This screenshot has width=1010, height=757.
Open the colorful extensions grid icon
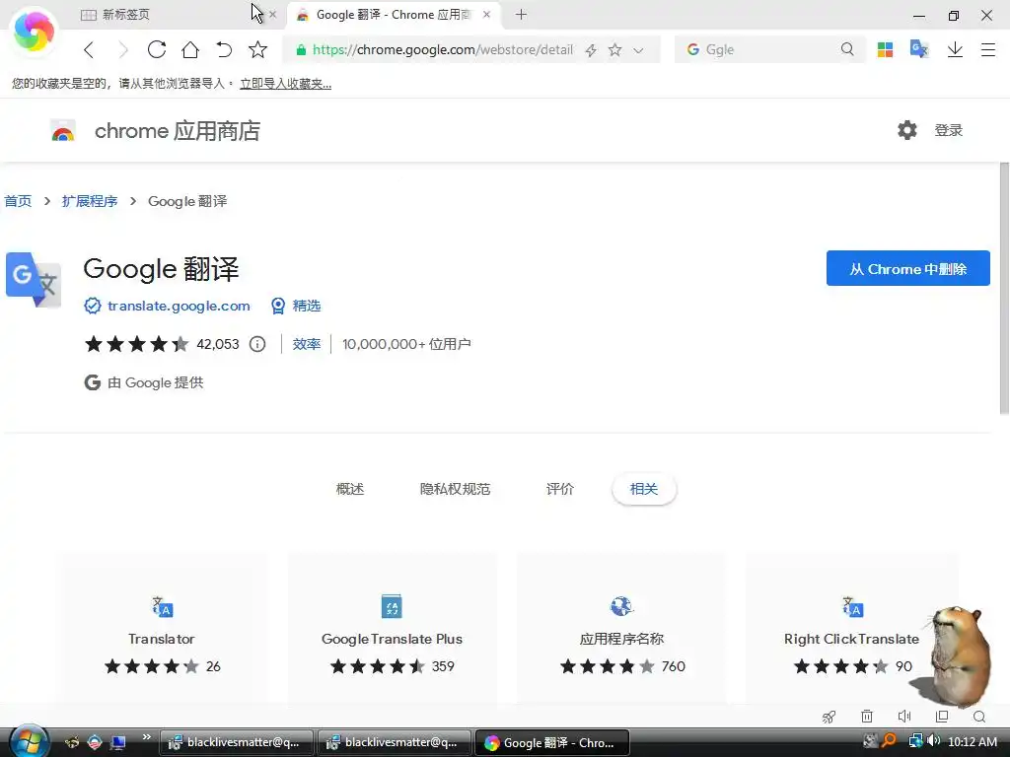tap(885, 49)
